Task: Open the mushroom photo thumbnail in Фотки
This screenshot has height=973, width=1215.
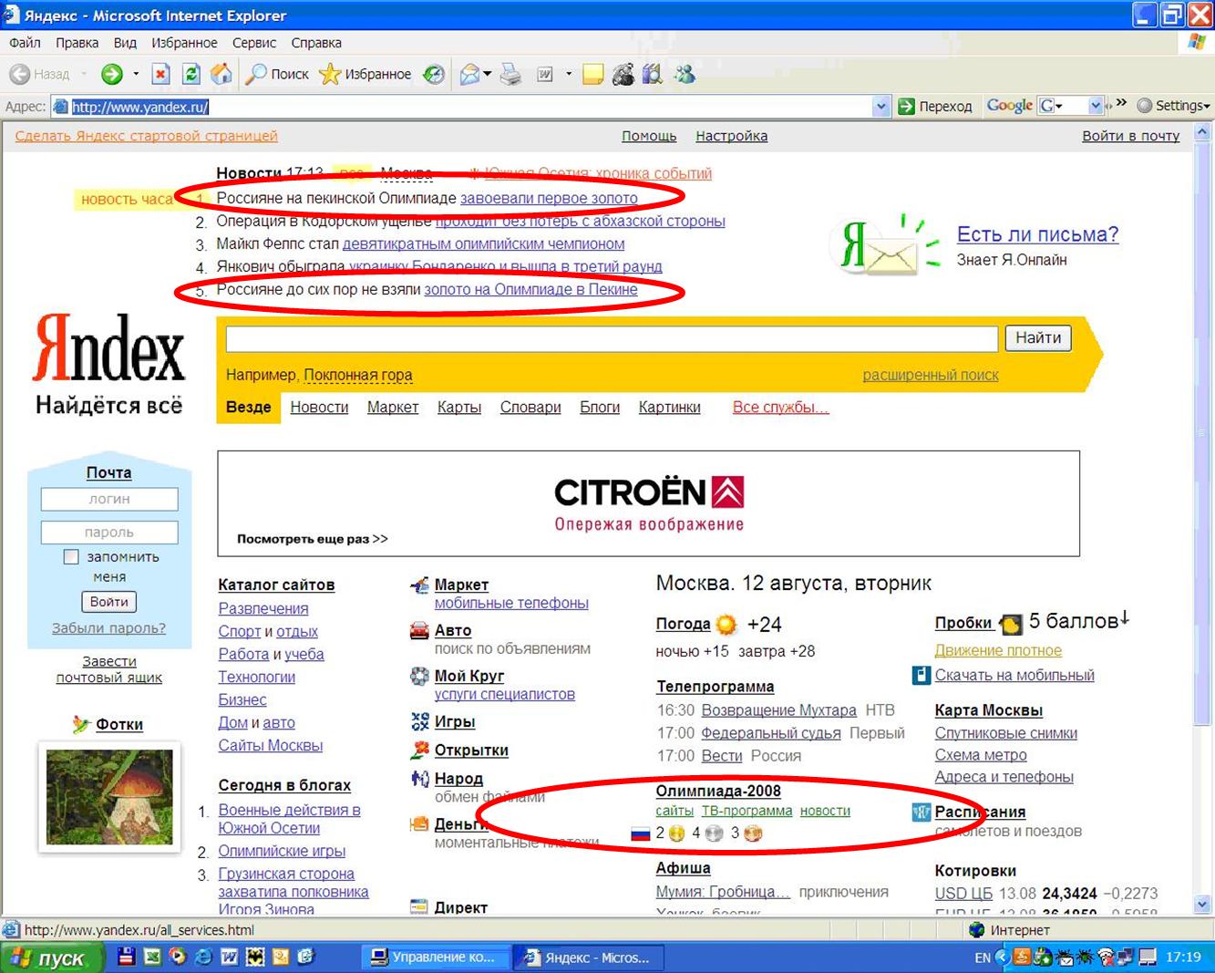Action: click(x=109, y=797)
